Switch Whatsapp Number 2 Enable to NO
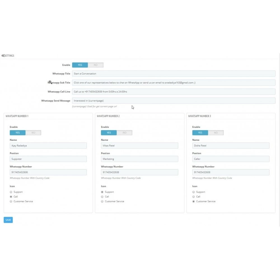 [125, 133]
